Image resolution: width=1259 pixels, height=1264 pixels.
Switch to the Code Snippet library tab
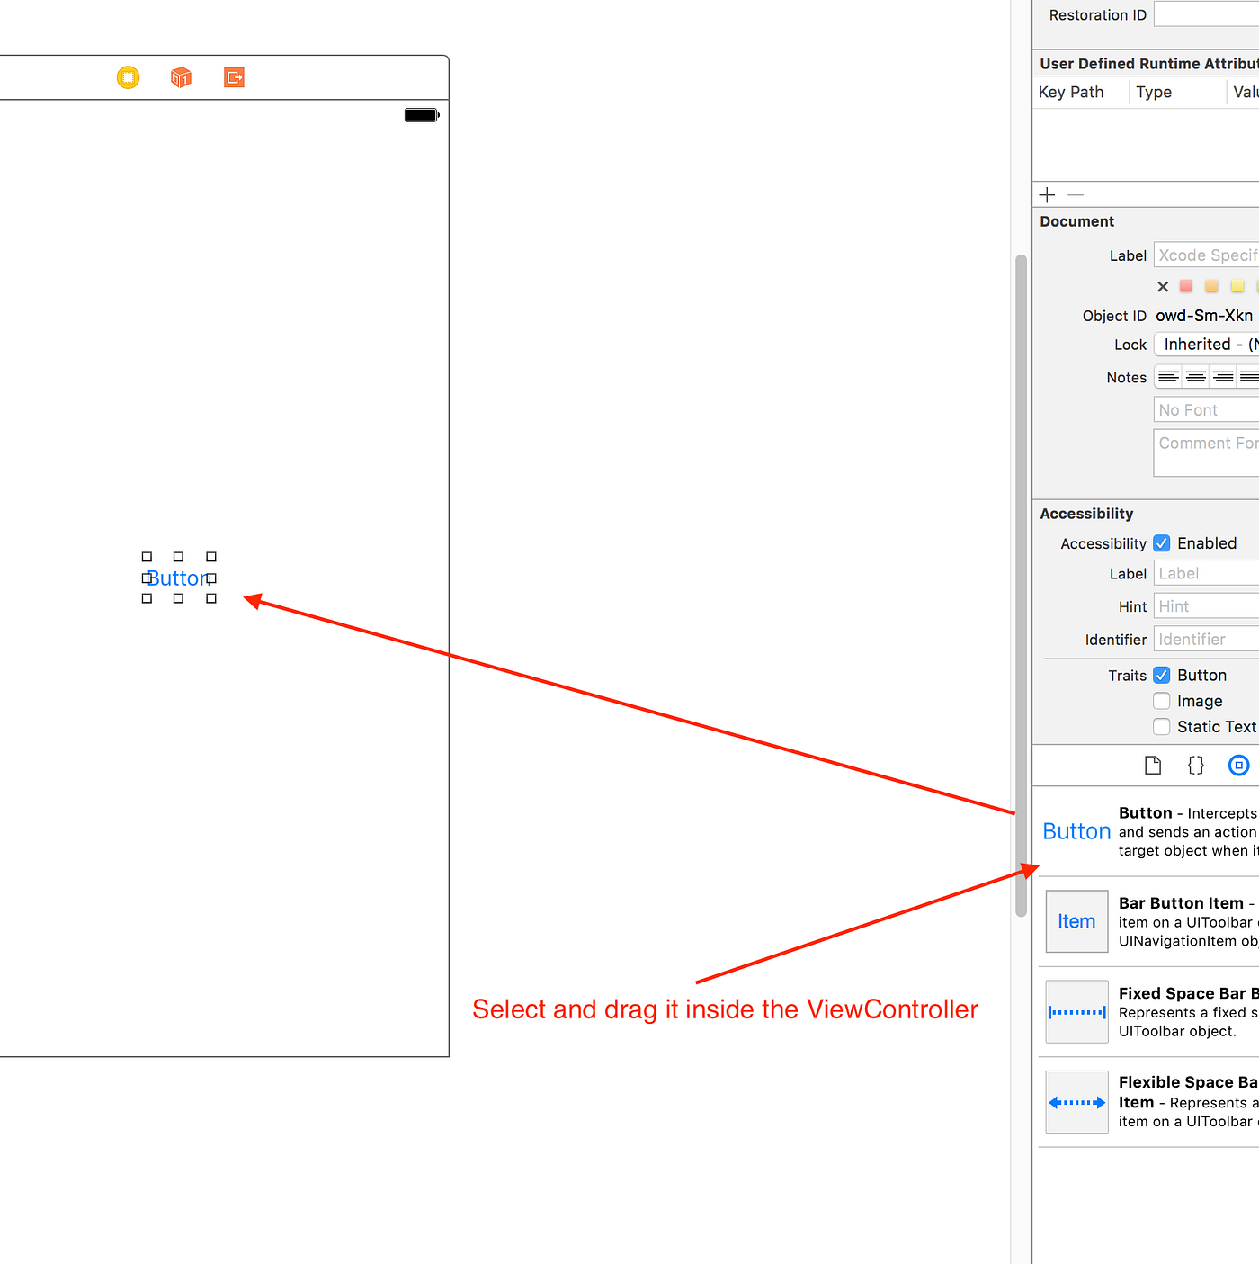coord(1195,765)
